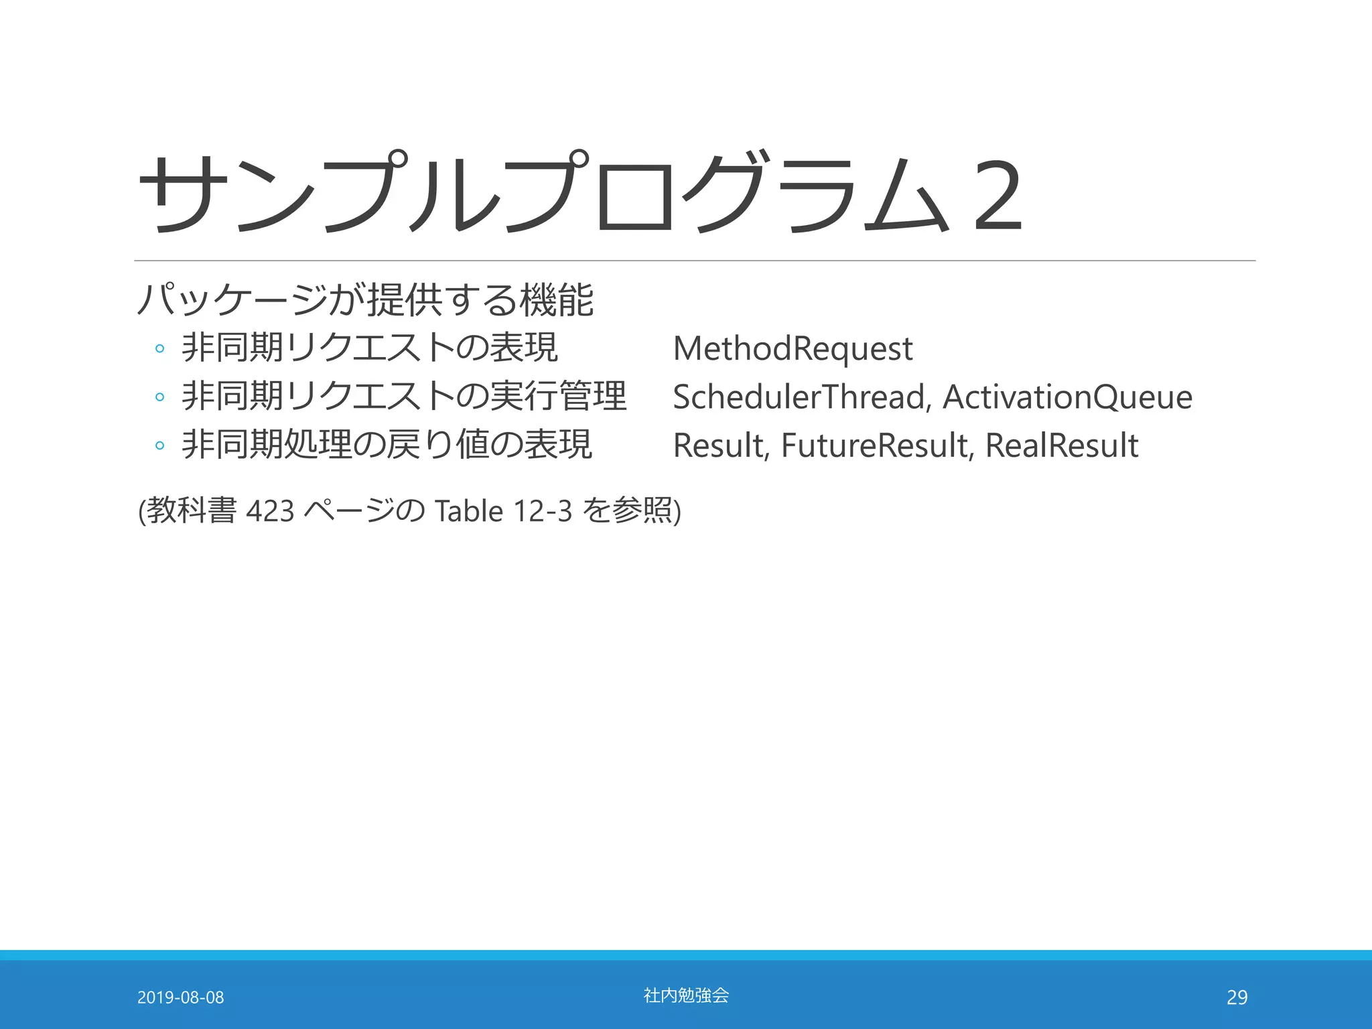Click the textbook note mentioning Table 12-3

pos(409,511)
